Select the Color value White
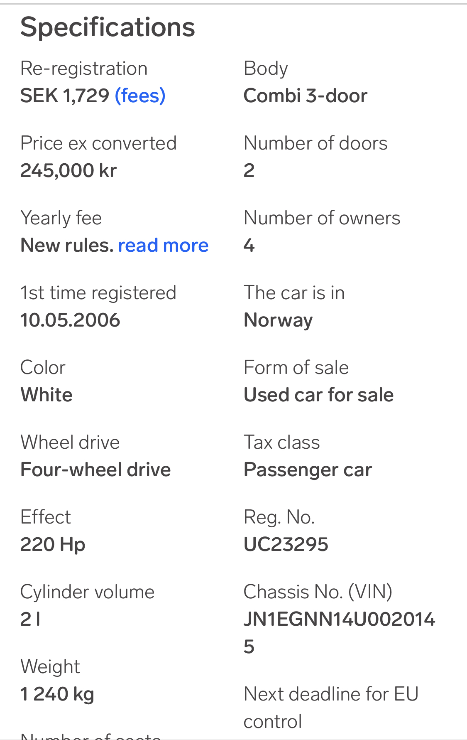The image size is (467, 740). click(46, 395)
